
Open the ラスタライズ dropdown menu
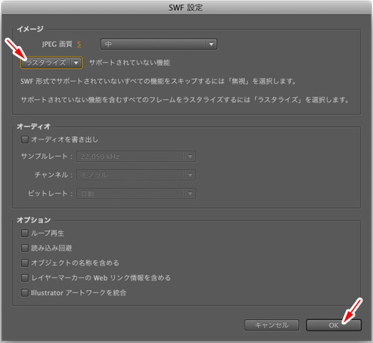coord(51,63)
